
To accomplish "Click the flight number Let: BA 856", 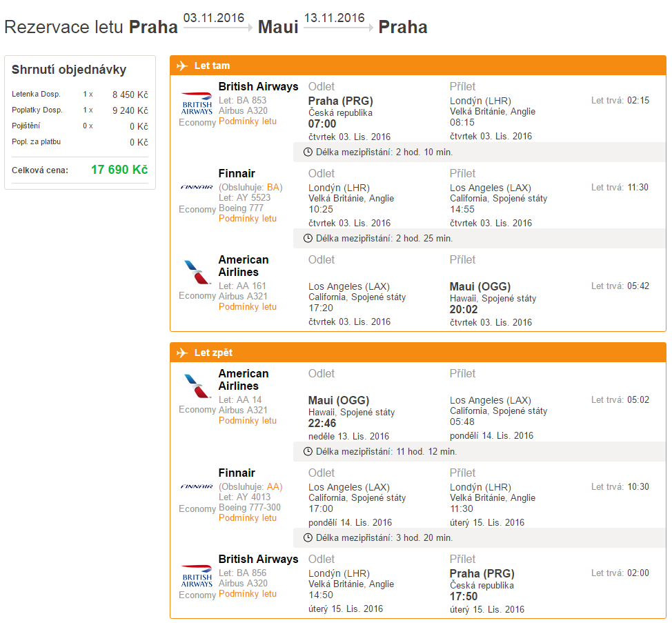I will pos(243,573).
